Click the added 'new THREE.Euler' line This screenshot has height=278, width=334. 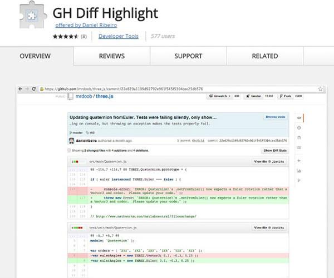178,261
